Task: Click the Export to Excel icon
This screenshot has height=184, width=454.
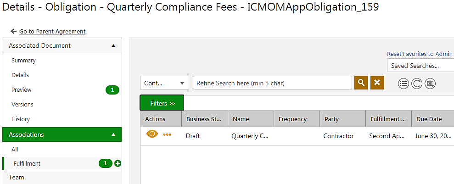Action: pos(430,84)
